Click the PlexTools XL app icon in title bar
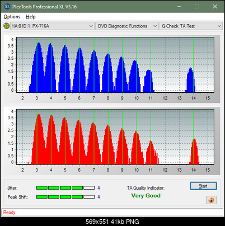225x226 pixels. (7, 7)
